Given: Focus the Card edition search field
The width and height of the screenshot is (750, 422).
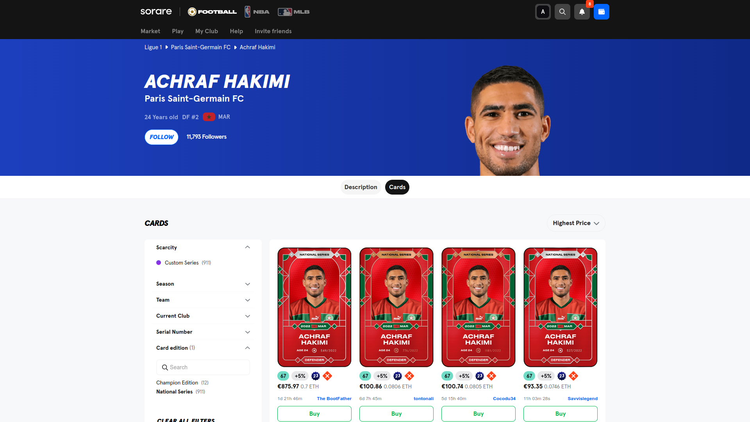Looking at the screenshot, I should 203,367.
